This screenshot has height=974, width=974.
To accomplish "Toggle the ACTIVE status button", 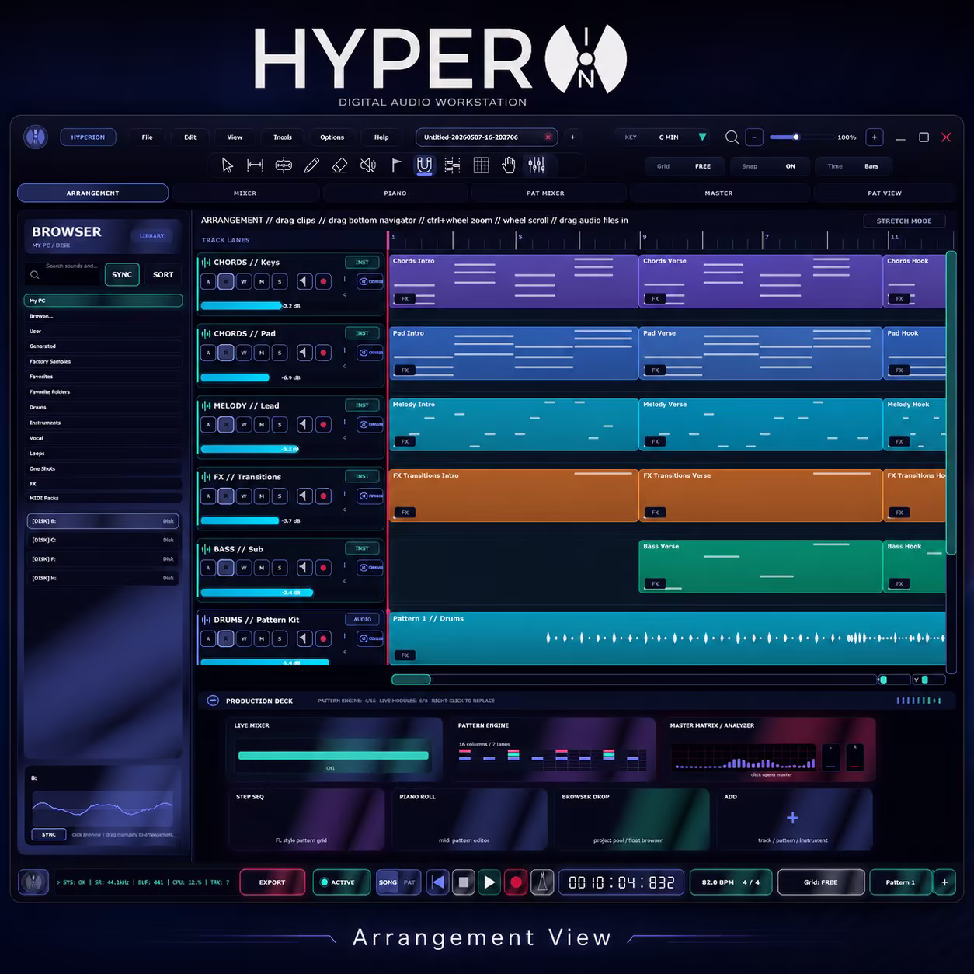I will point(341,882).
